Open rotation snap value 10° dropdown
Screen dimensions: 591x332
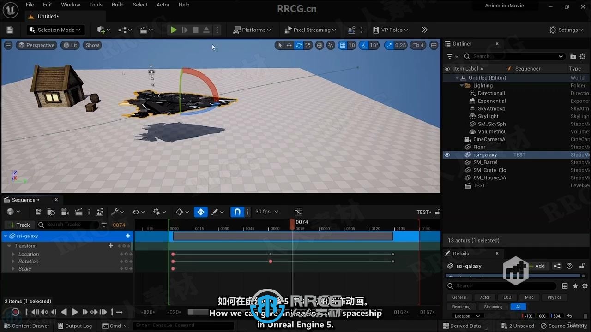click(374, 45)
